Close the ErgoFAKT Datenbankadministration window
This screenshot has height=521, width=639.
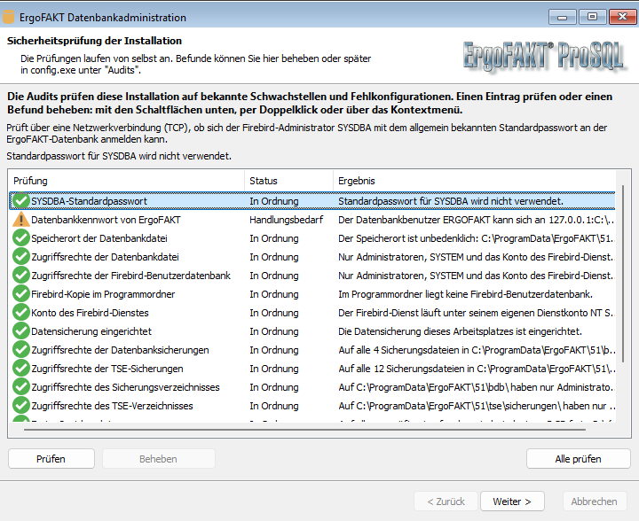(622, 17)
